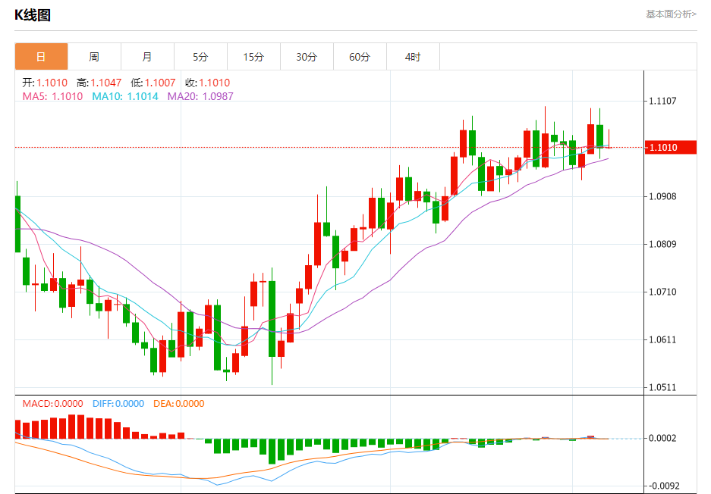Click the red 1.1010 current price tag
The width and height of the screenshot is (711, 494).
click(671, 148)
